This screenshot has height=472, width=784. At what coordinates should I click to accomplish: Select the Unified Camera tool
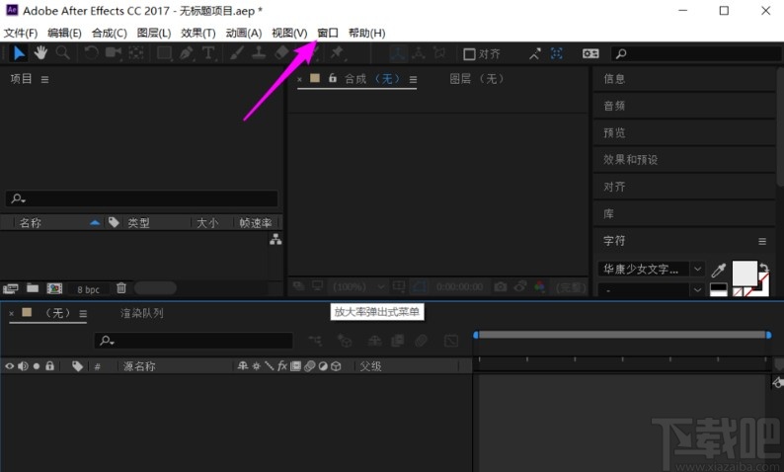point(114,53)
